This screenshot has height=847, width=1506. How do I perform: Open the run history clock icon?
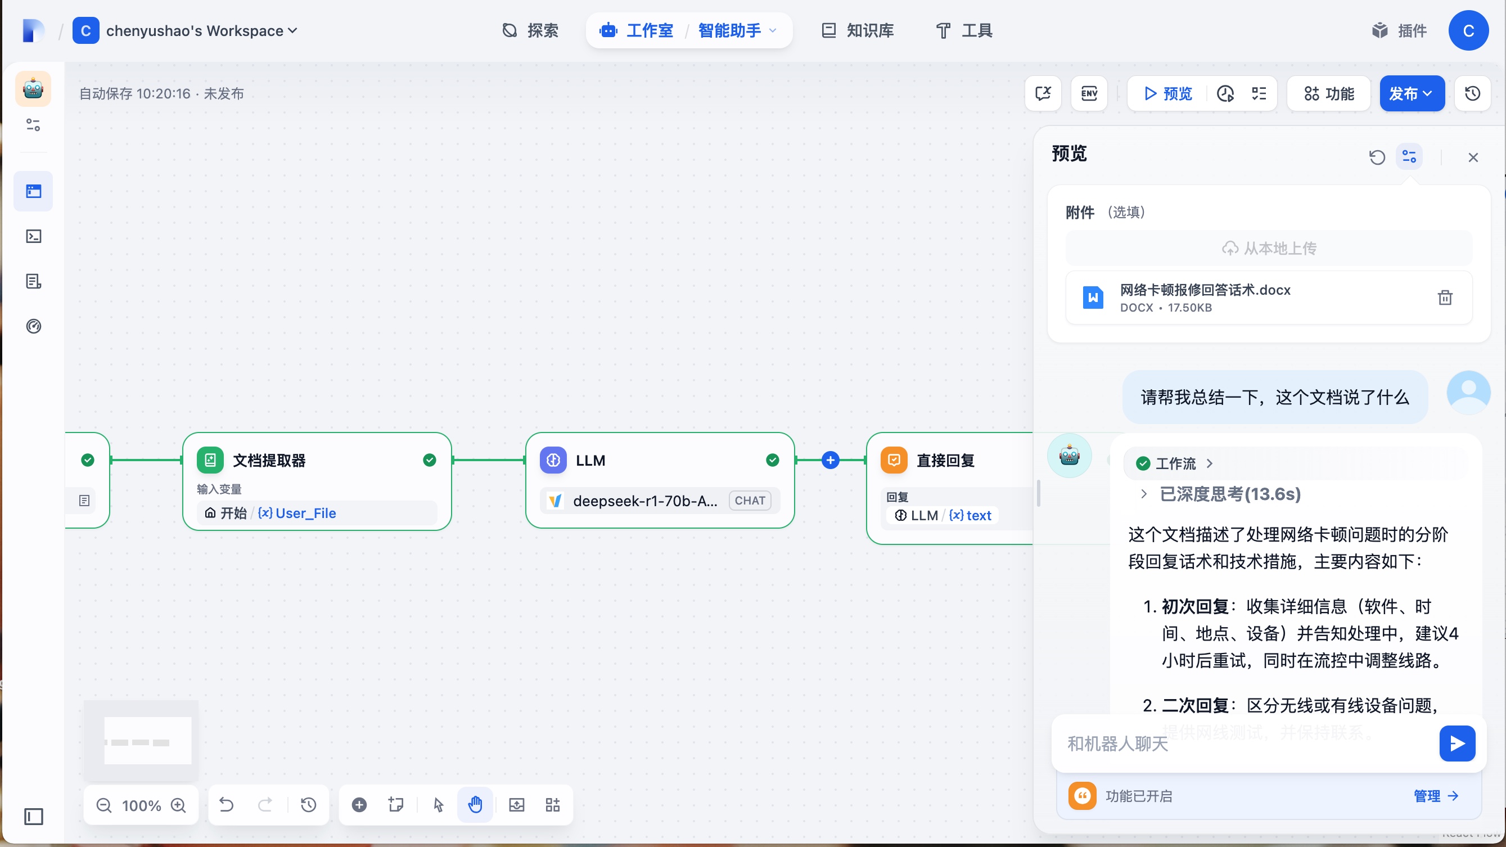(x=1225, y=93)
